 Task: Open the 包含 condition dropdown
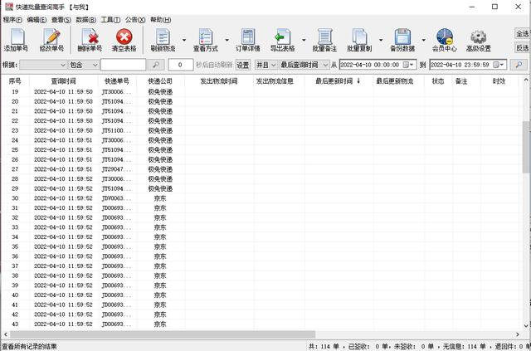[84, 65]
